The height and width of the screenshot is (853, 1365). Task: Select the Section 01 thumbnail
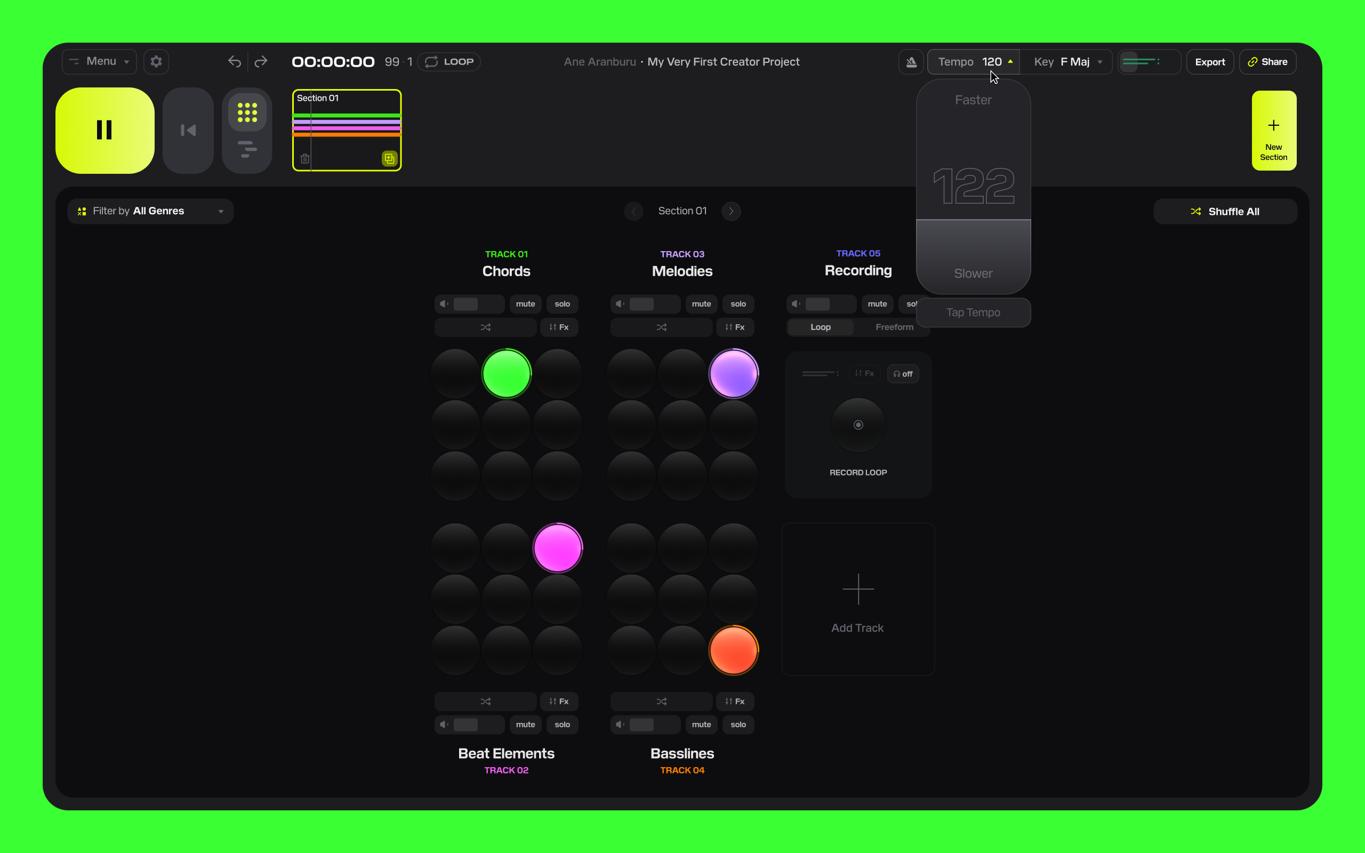tap(347, 130)
